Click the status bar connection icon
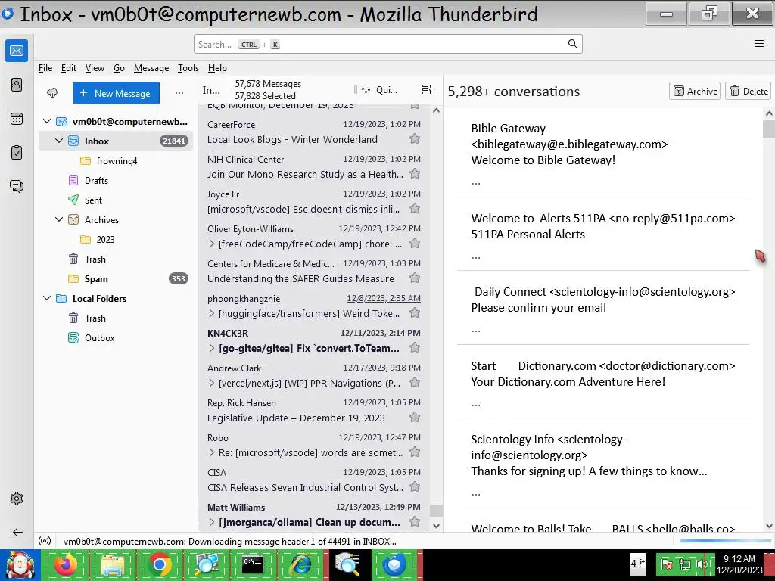Screen dimensions: 775x581 coord(45,541)
